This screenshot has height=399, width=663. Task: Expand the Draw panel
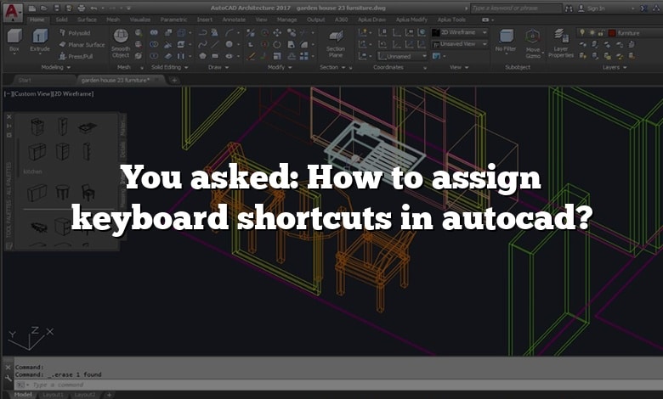(218, 67)
